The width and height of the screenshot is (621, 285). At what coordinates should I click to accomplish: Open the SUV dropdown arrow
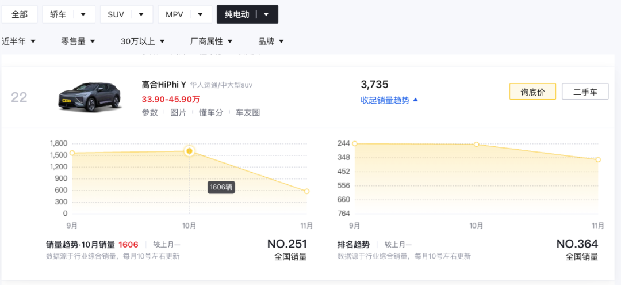[141, 14]
